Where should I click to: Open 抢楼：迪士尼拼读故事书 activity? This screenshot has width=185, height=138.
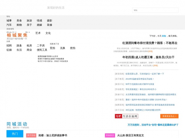click(53, 135)
